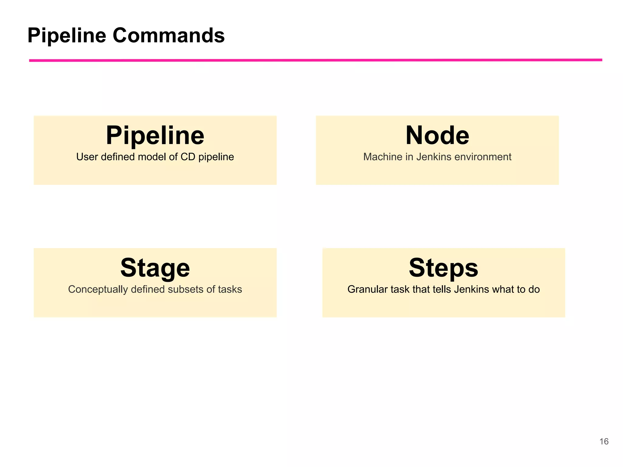Click "Conceptually defined subsets of tasks" text

click(x=155, y=289)
